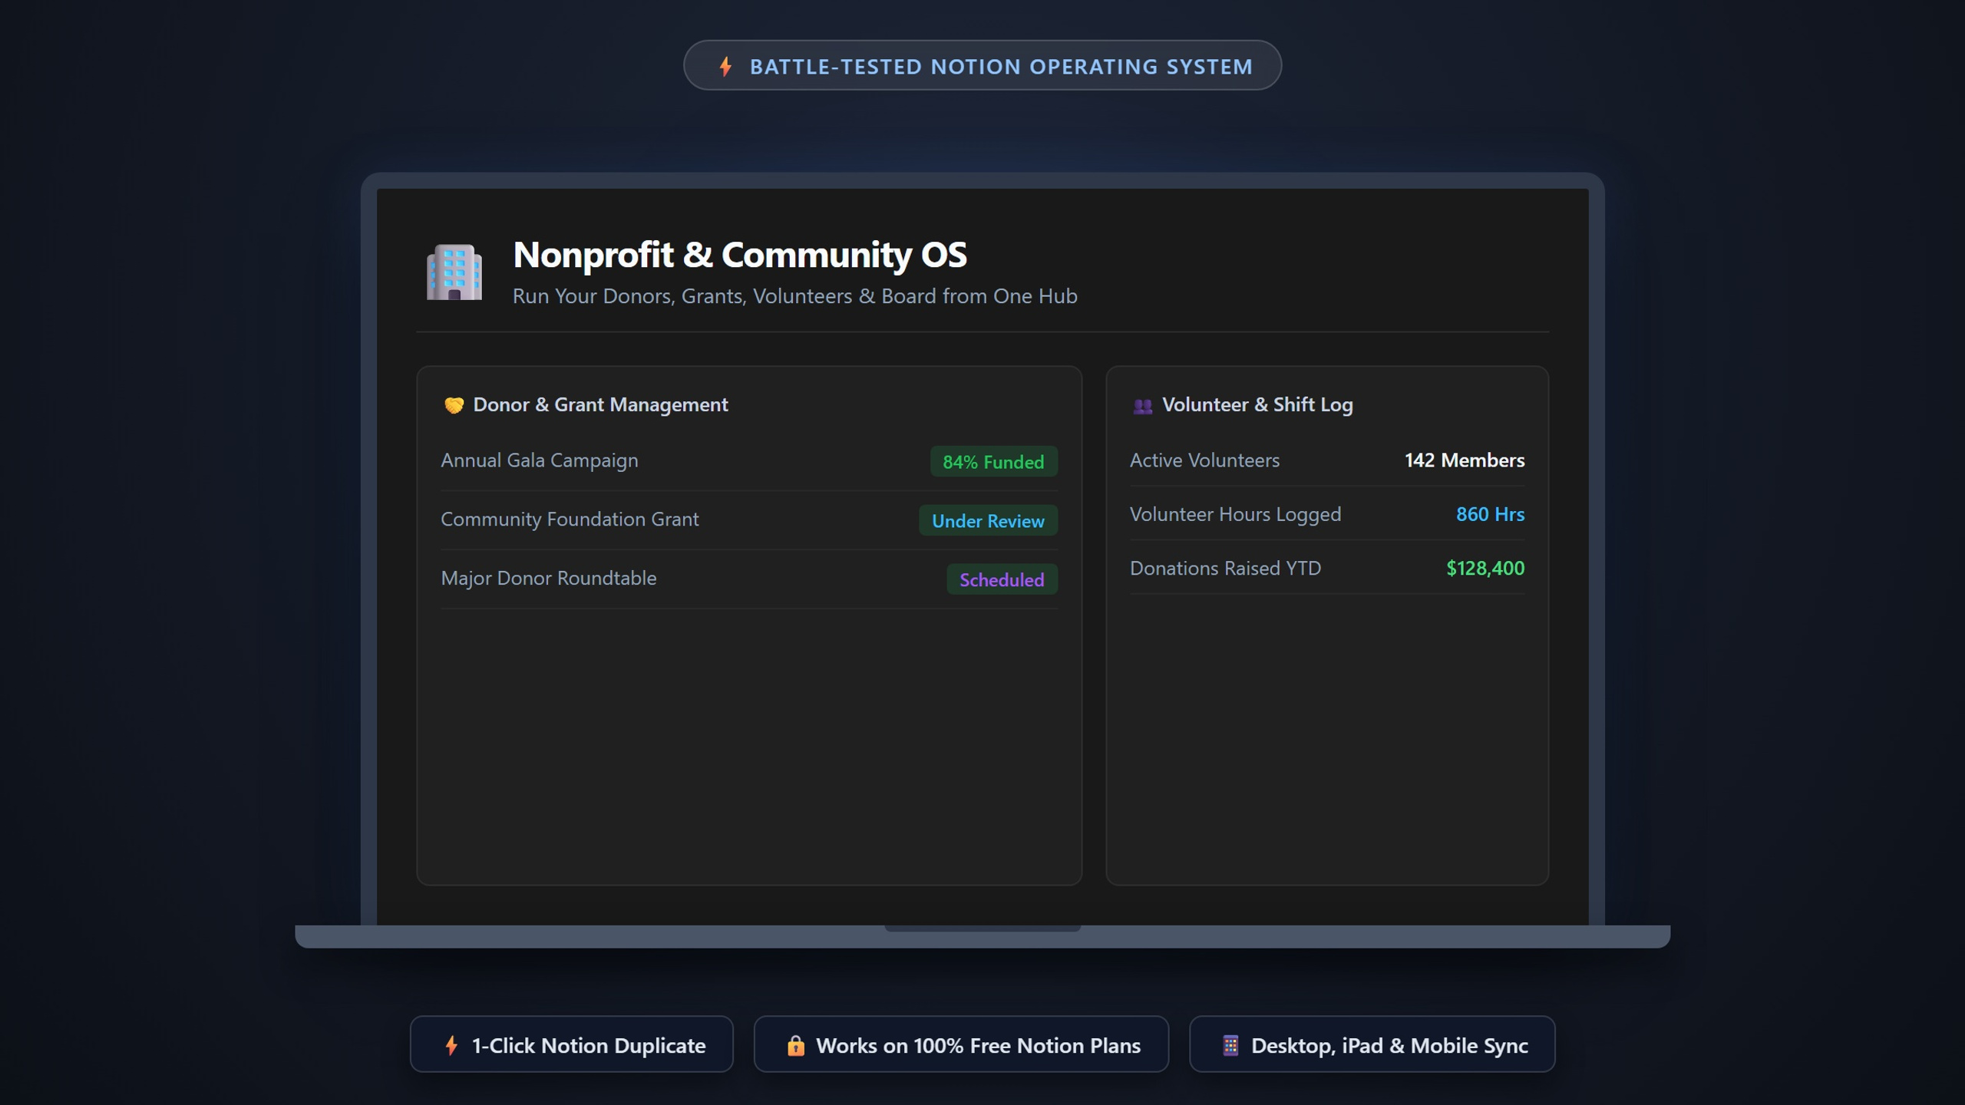Open the Major Donor Roundtable row
The image size is (1965, 1105).
[749, 579]
